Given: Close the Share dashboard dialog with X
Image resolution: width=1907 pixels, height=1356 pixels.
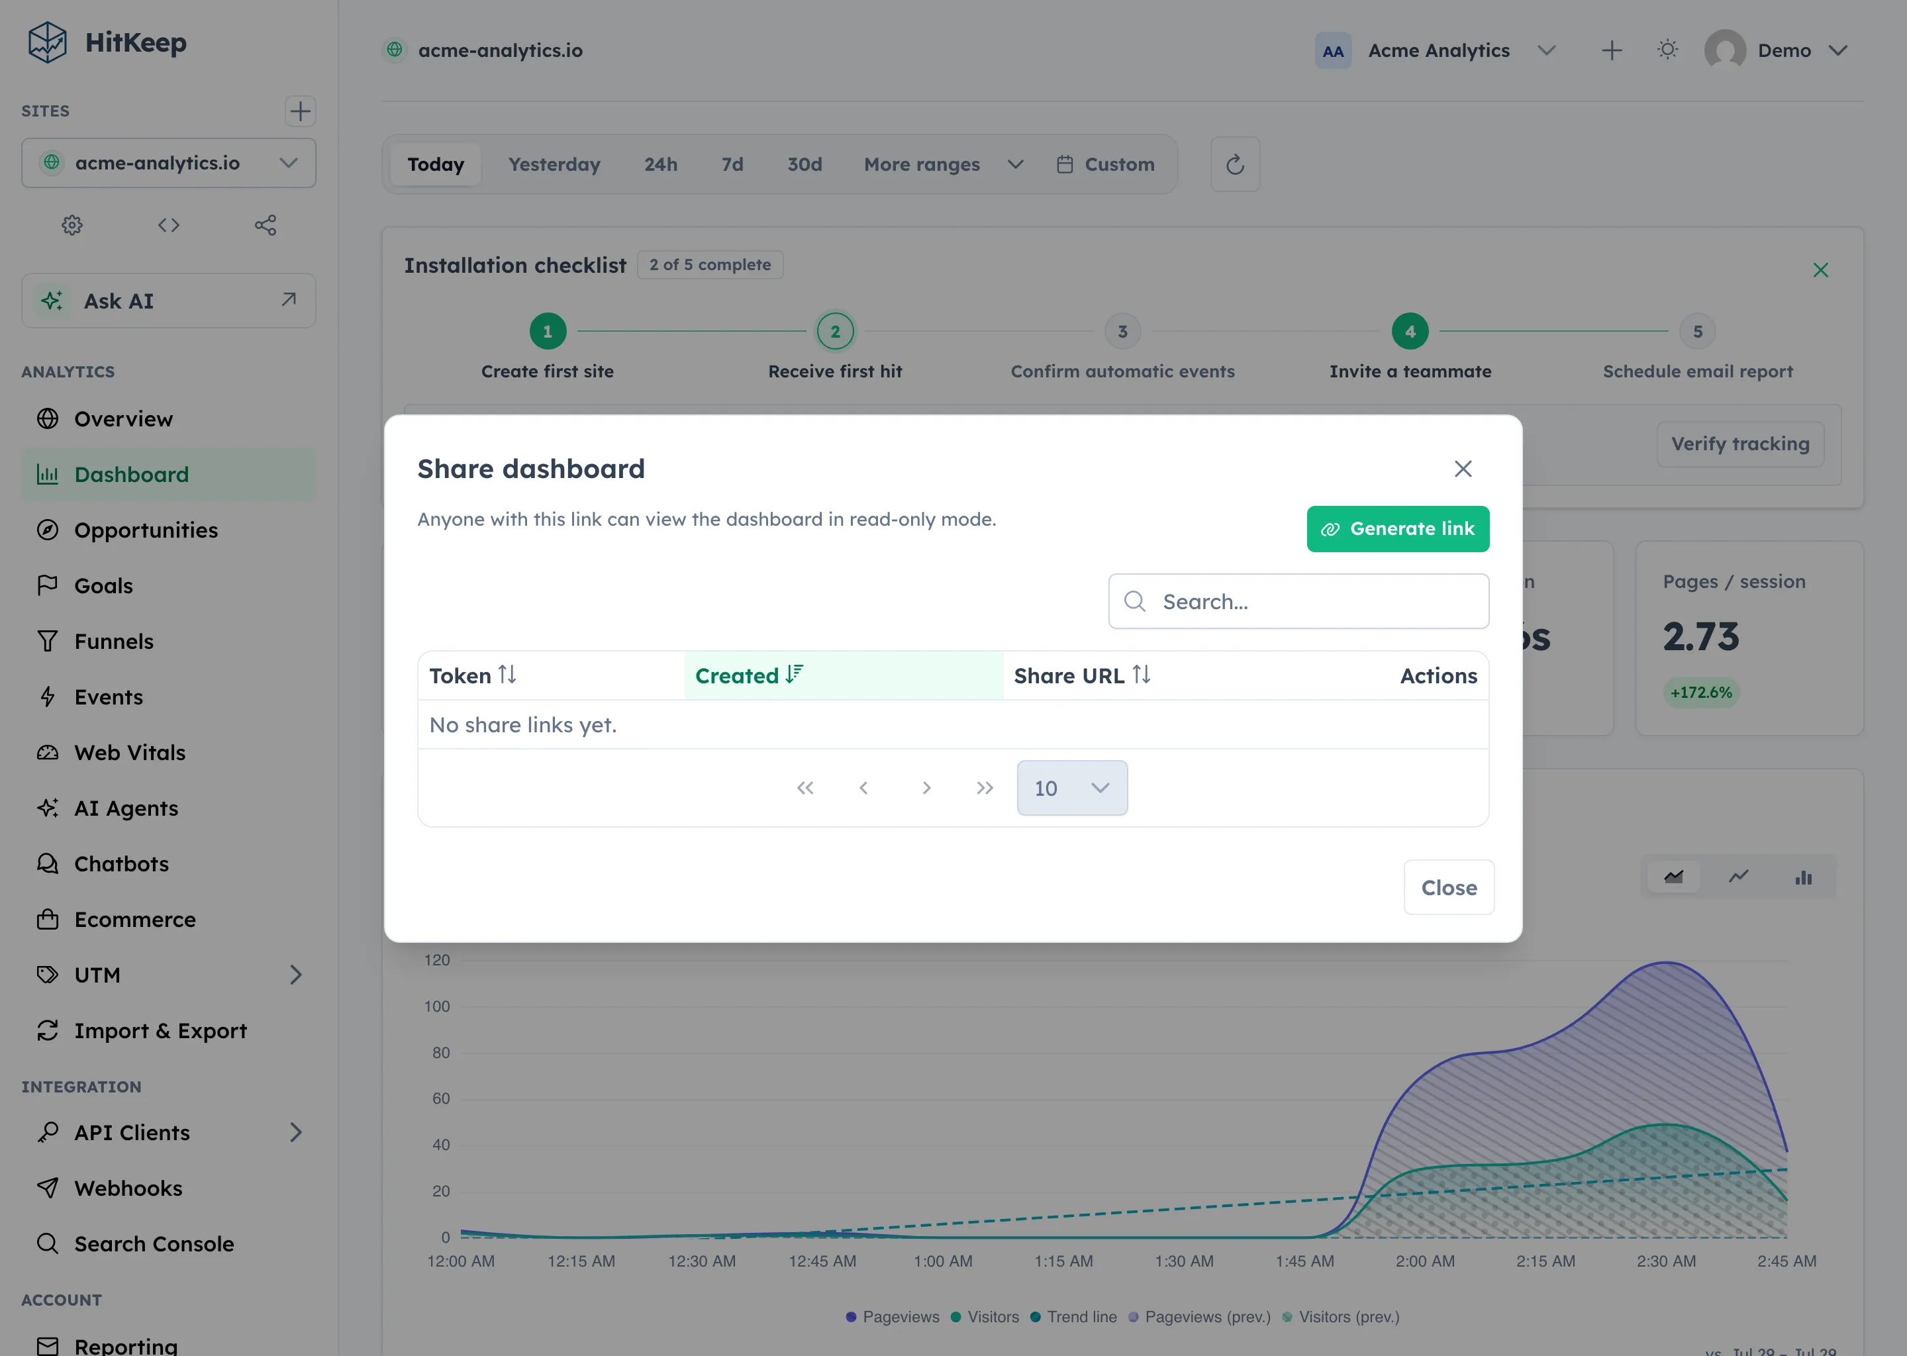Looking at the screenshot, I should [1463, 468].
